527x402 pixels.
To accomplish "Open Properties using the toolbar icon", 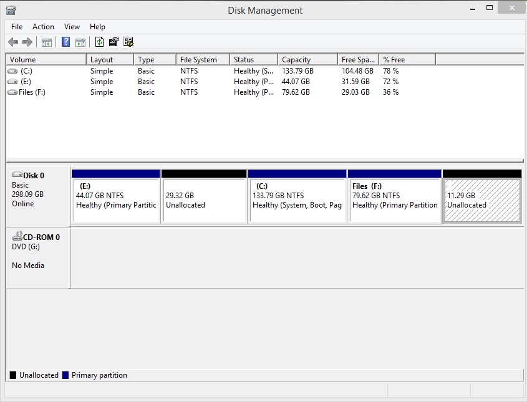I will click(114, 42).
